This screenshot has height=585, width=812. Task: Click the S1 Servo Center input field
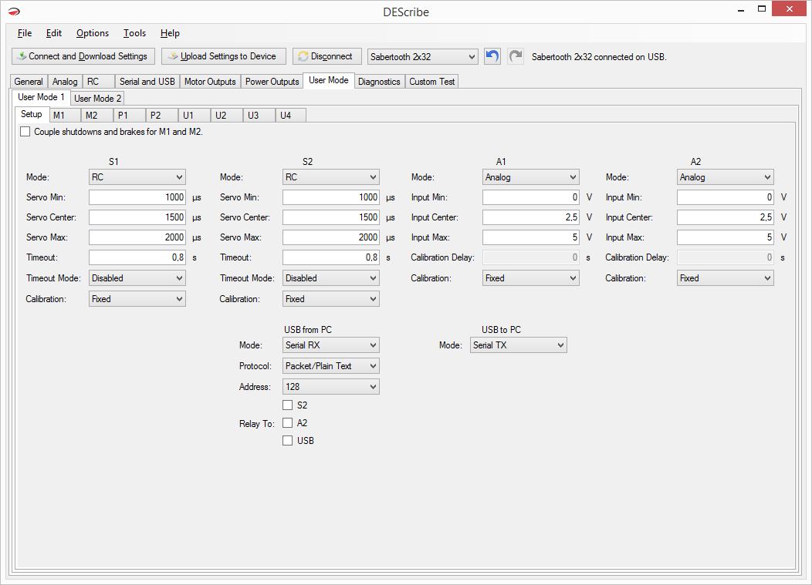[137, 217]
